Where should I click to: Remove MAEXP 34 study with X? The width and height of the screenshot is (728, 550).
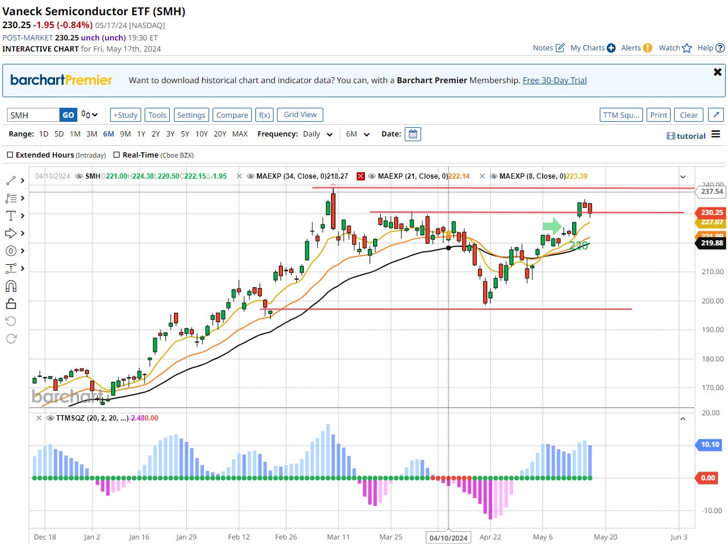[x=239, y=176]
